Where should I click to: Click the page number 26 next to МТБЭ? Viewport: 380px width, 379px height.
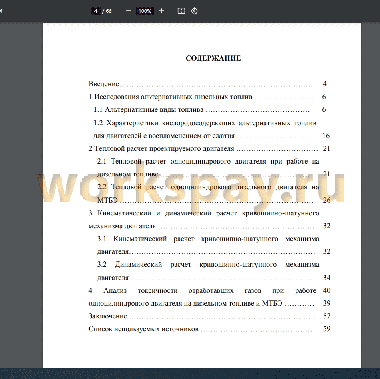pos(327,200)
